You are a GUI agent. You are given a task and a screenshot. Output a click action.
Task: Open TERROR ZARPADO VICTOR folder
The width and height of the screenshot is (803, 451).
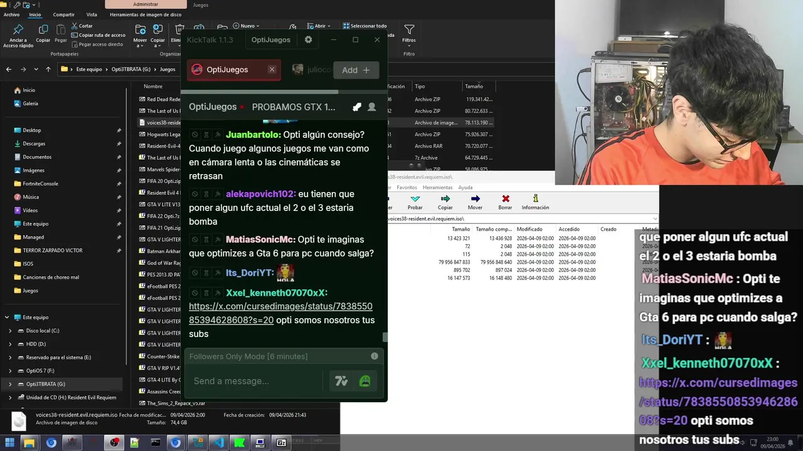[x=53, y=250]
